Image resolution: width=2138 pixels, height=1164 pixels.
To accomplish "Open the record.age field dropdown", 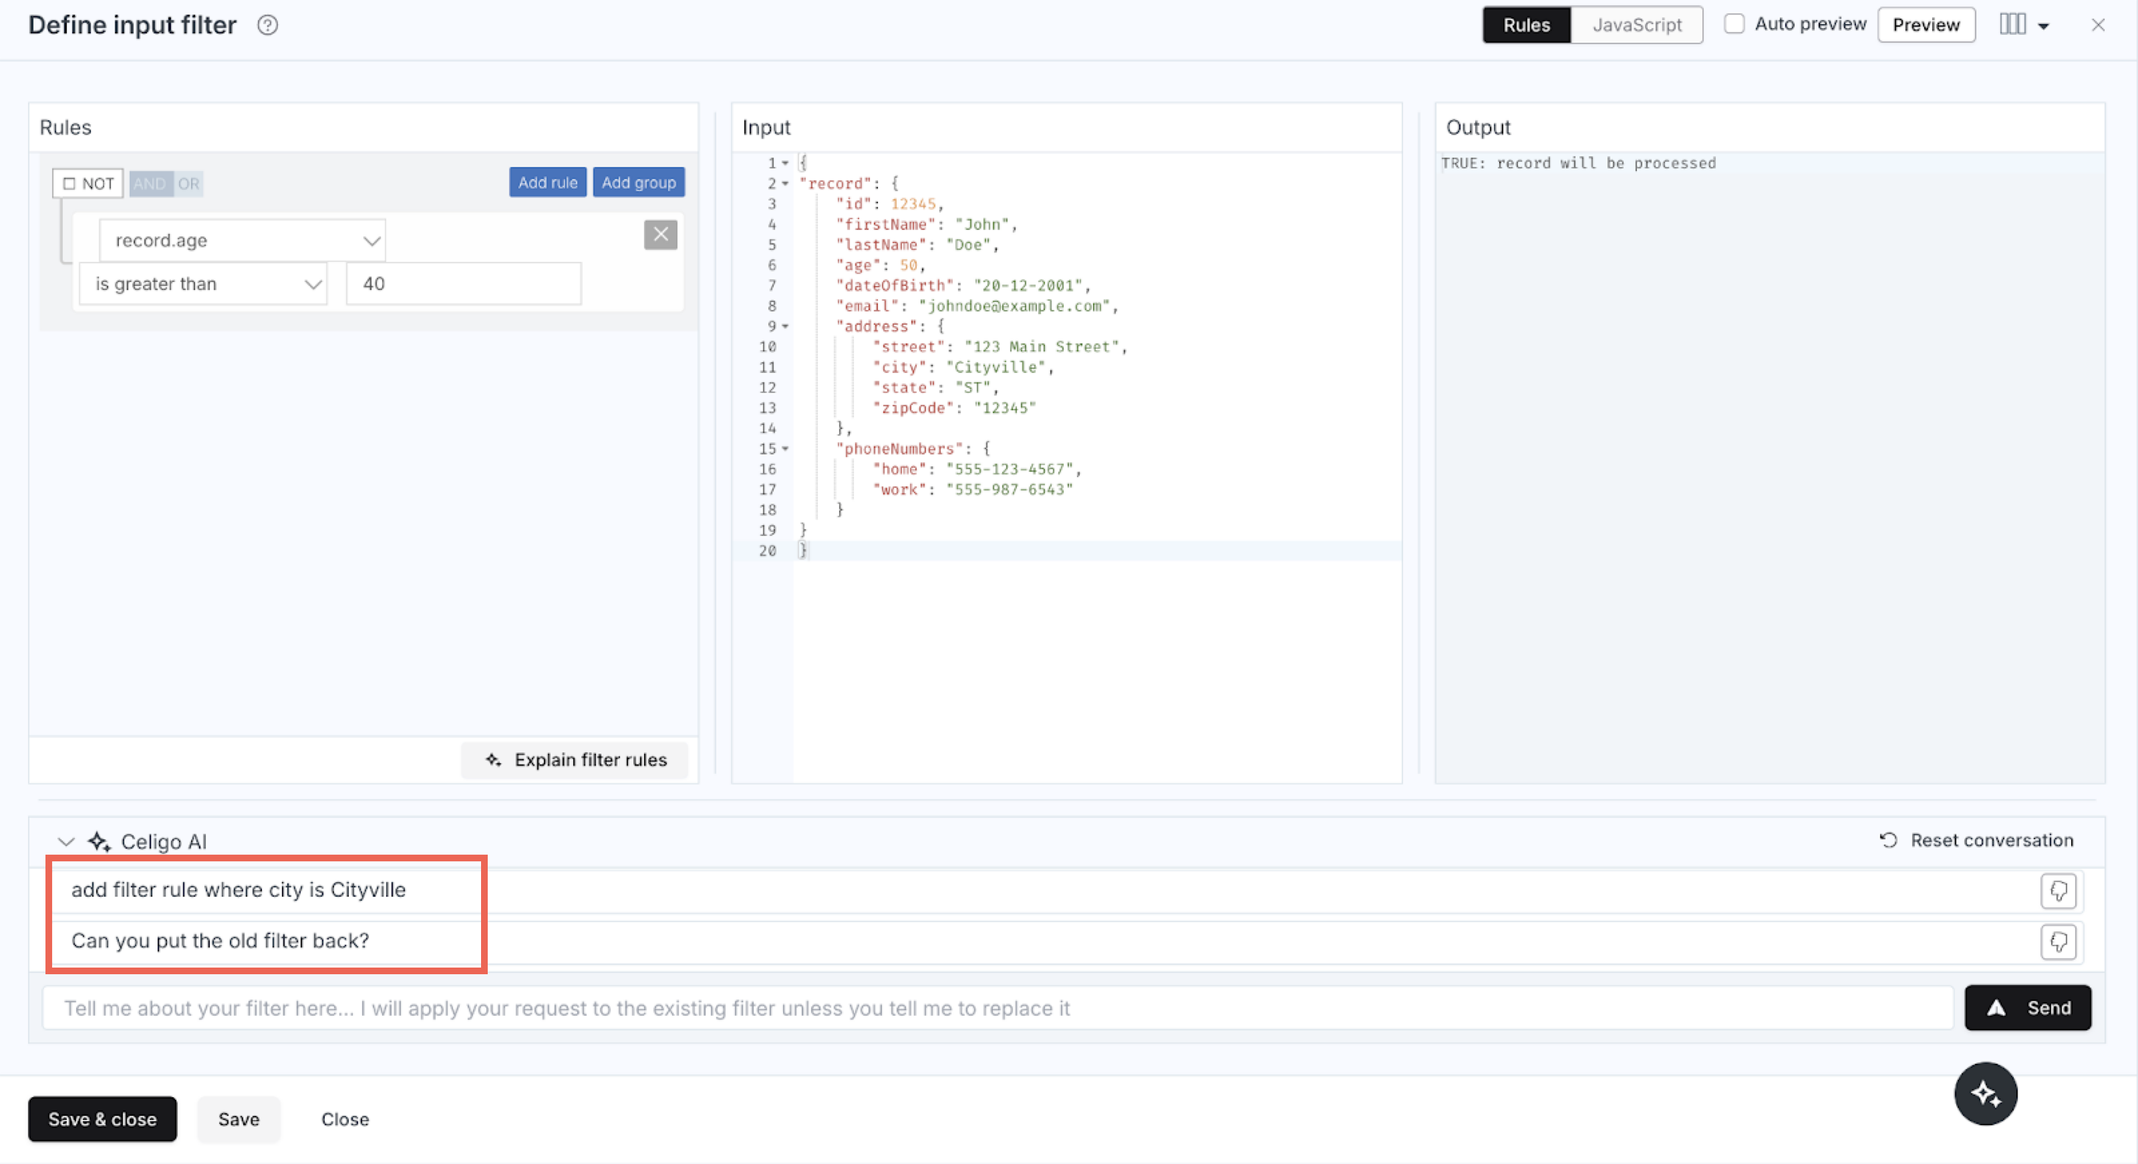I will (243, 241).
